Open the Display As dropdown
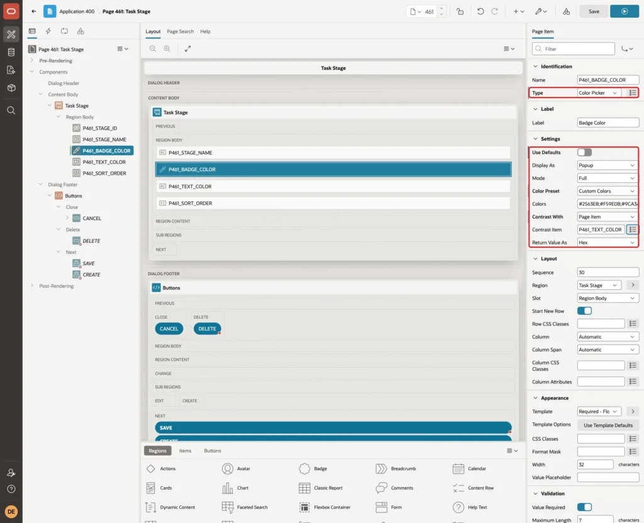Viewport: 644px width, 523px height. click(608, 165)
